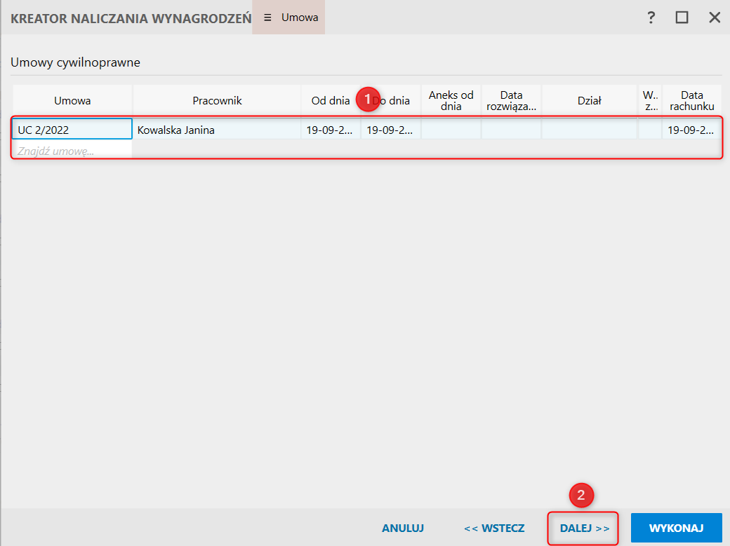Open the help question mark icon
Image resolution: width=730 pixels, height=546 pixels.
(x=651, y=18)
